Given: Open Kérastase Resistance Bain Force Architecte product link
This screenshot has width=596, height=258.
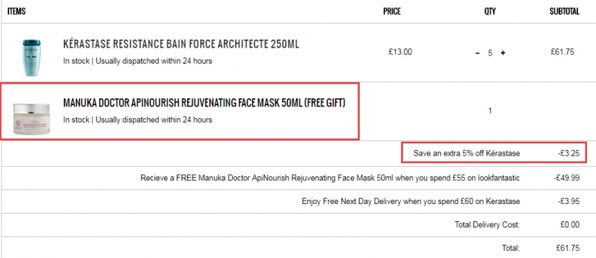Looking at the screenshot, I should 181,44.
